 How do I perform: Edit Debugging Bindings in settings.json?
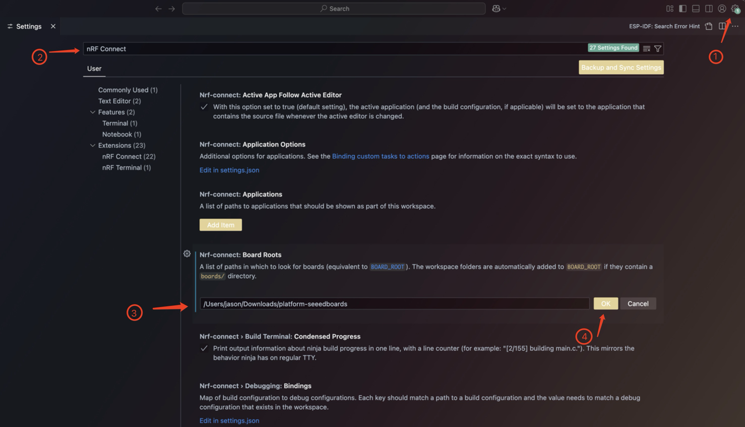[x=229, y=420]
